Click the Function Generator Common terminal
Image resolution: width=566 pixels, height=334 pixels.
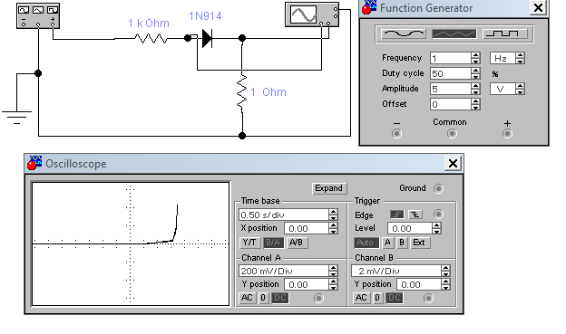[452, 134]
